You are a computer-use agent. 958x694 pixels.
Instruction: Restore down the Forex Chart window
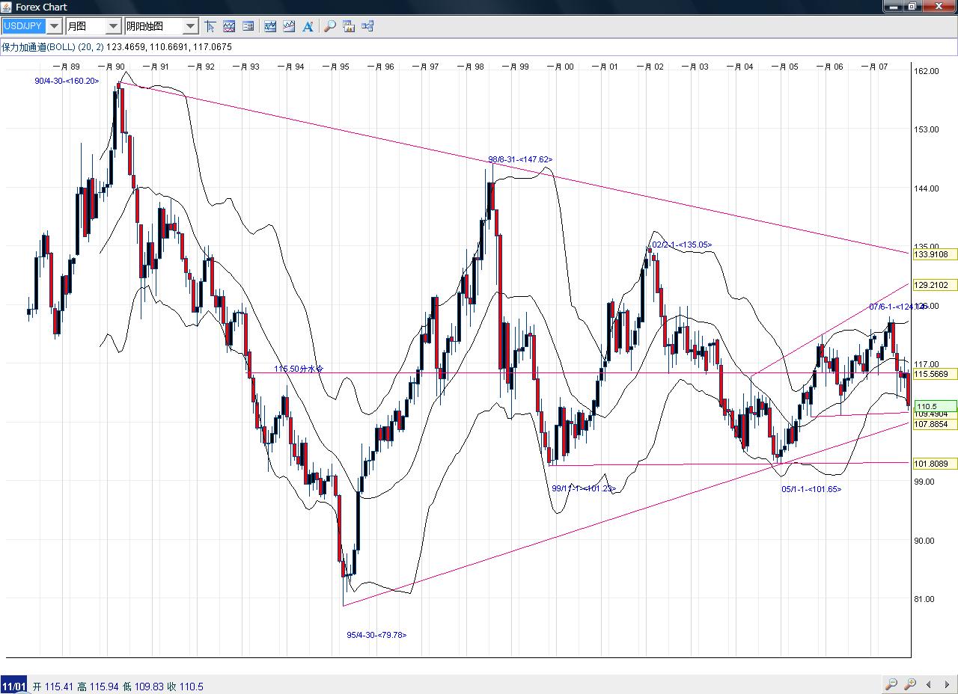[912, 6]
